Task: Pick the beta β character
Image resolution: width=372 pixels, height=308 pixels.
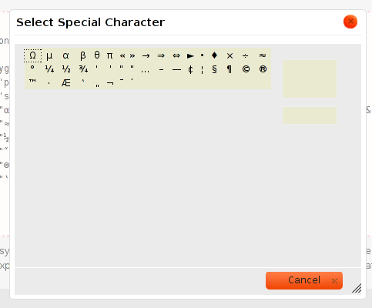Action: (x=82, y=55)
